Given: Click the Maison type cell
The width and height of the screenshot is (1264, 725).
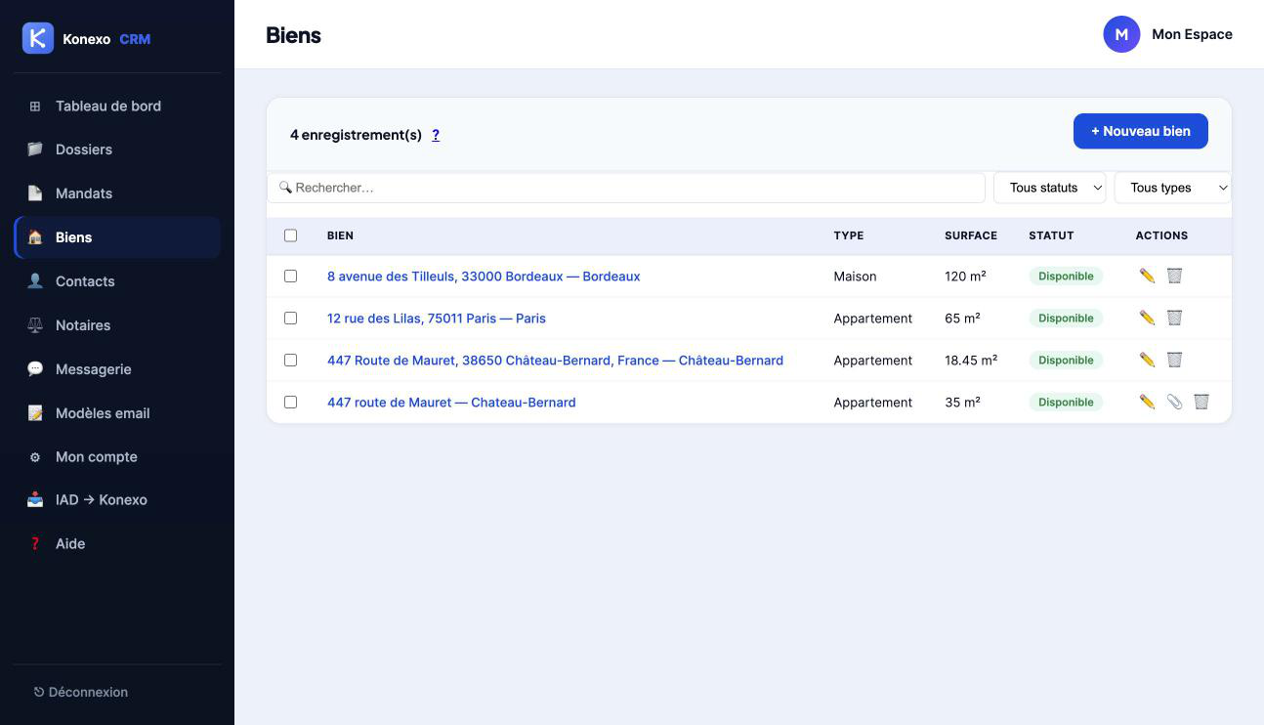Looking at the screenshot, I should [x=855, y=277].
